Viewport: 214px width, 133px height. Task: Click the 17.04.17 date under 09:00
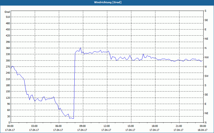click(x=82, y=130)
